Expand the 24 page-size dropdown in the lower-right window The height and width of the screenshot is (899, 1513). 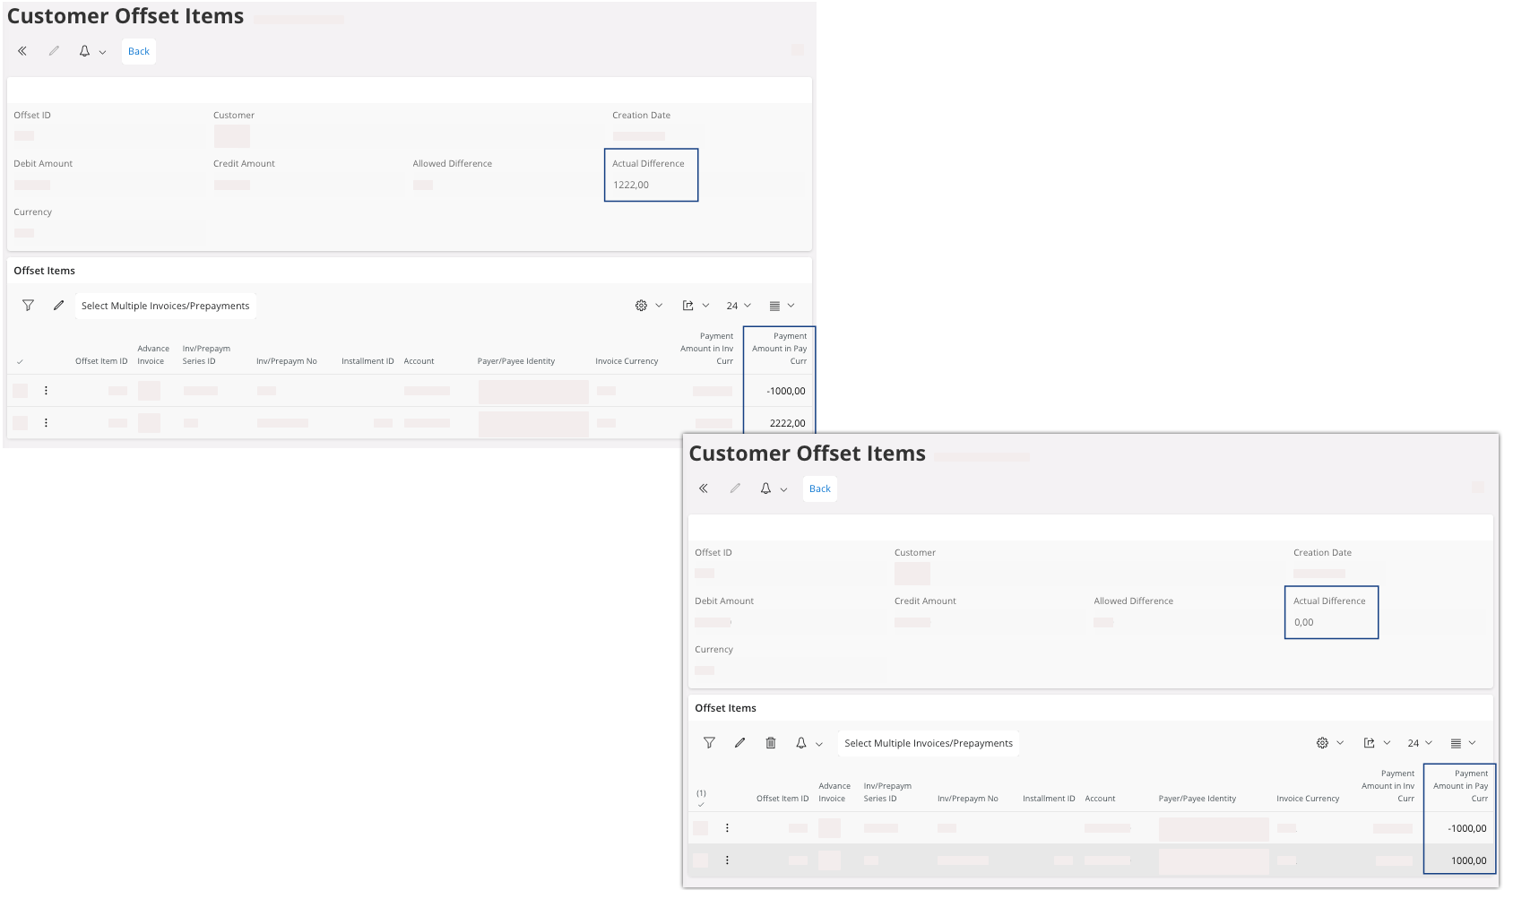(x=1420, y=743)
